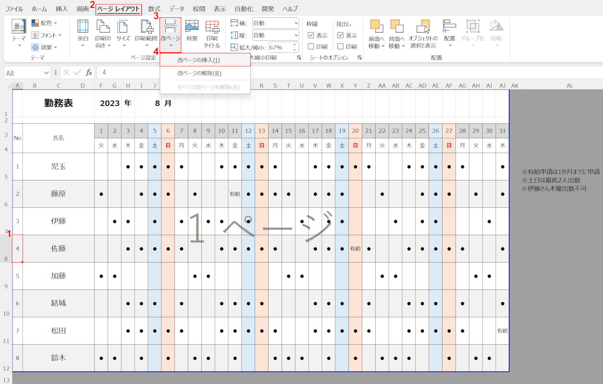
Task: Toggle 見出し 表示 headings checkbox
Action: click(x=341, y=36)
